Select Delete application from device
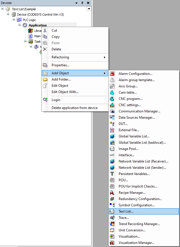This screenshot has width=180, height=247. pyautogui.click(x=75, y=108)
